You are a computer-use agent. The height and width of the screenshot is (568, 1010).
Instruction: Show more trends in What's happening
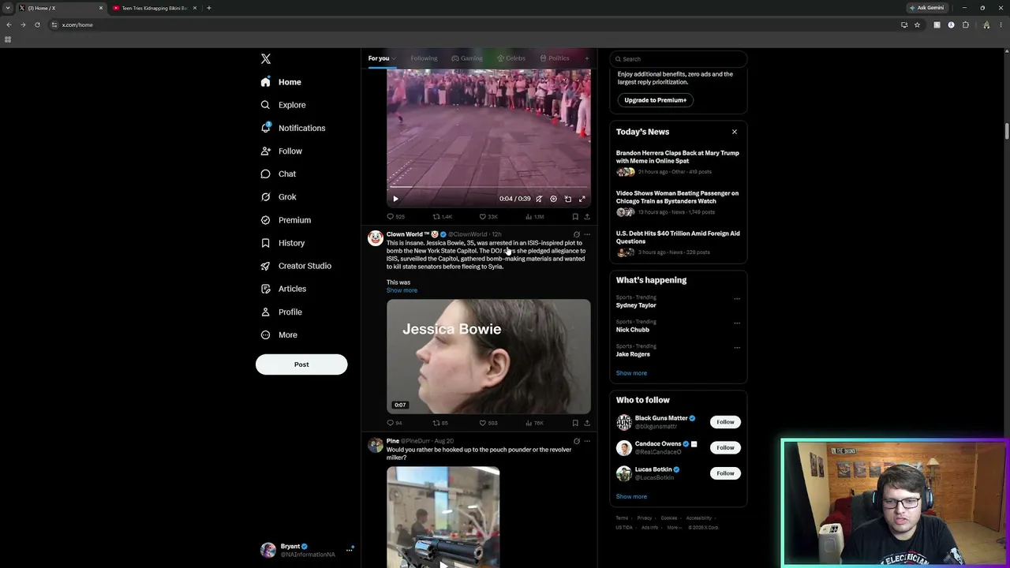point(631,373)
